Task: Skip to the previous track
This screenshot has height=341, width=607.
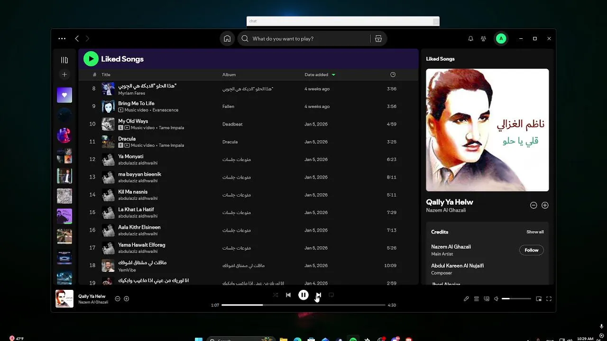Action: [x=288, y=295]
